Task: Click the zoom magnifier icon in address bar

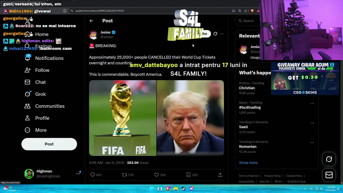Action: (240, 11)
